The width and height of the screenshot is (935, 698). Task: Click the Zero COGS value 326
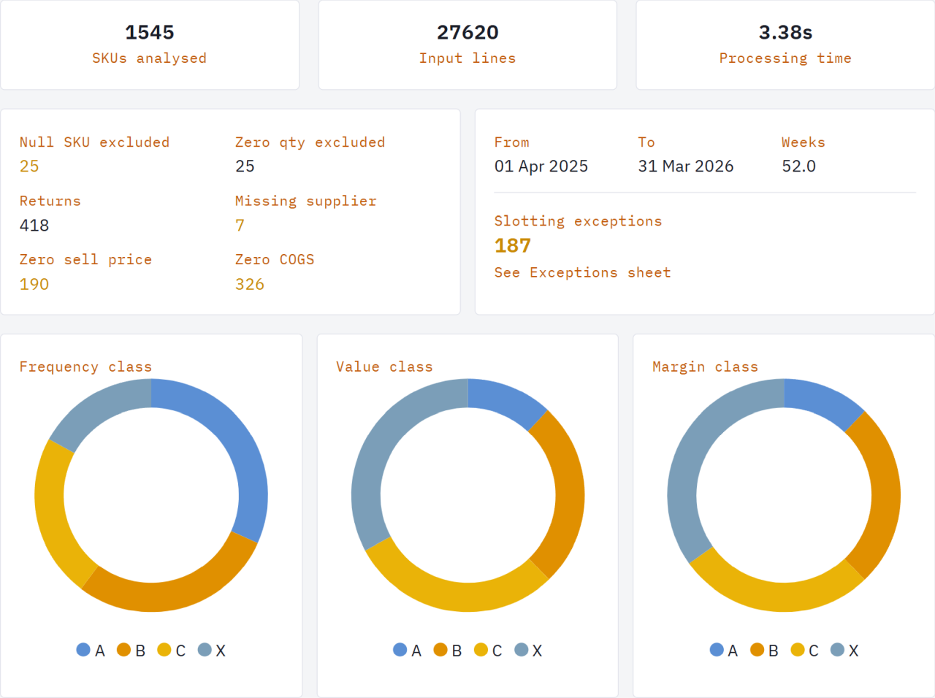click(250, 284)
